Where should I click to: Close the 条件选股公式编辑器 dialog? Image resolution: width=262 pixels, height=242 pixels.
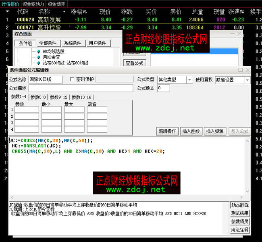(x=247, y=70)
